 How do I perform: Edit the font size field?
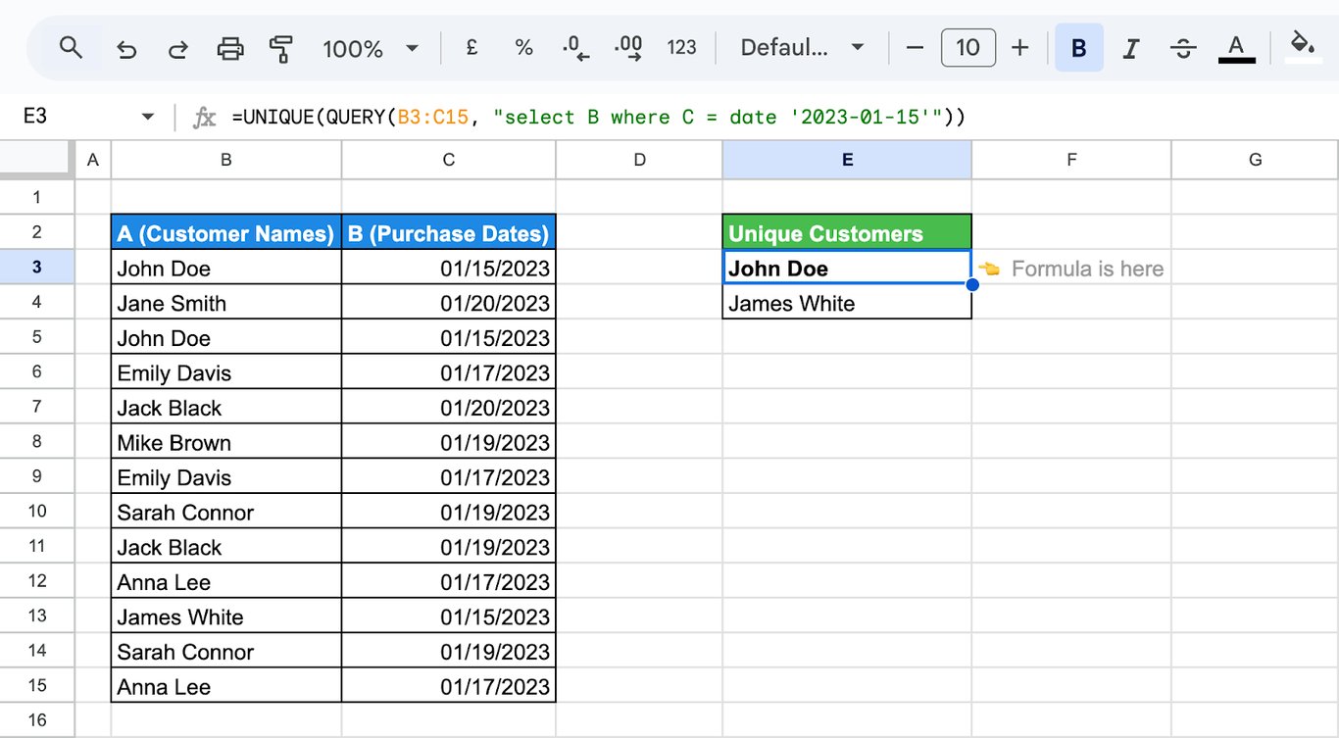point(967,48)
